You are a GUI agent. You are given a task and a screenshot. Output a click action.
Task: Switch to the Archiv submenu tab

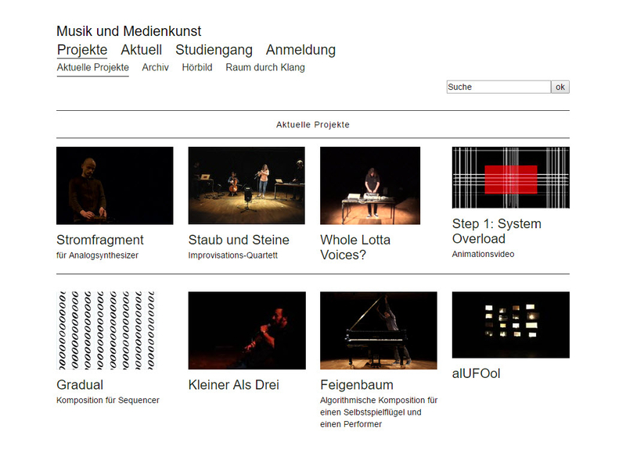(155, 68)
